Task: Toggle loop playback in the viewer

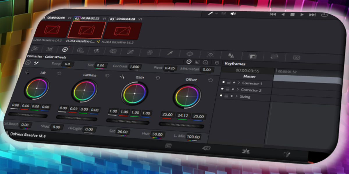Action: tap(324, 15)
